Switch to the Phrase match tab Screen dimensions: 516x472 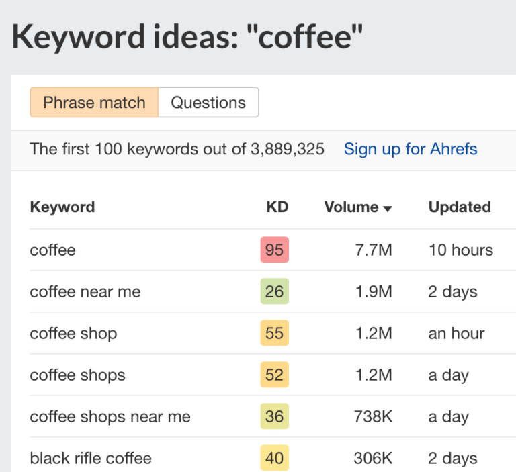click(x=94, y=103)
